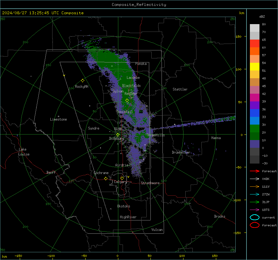Click the Composite_Reflectivity title
The width and height of the screenshot is (278, 260).
point(139,5)
